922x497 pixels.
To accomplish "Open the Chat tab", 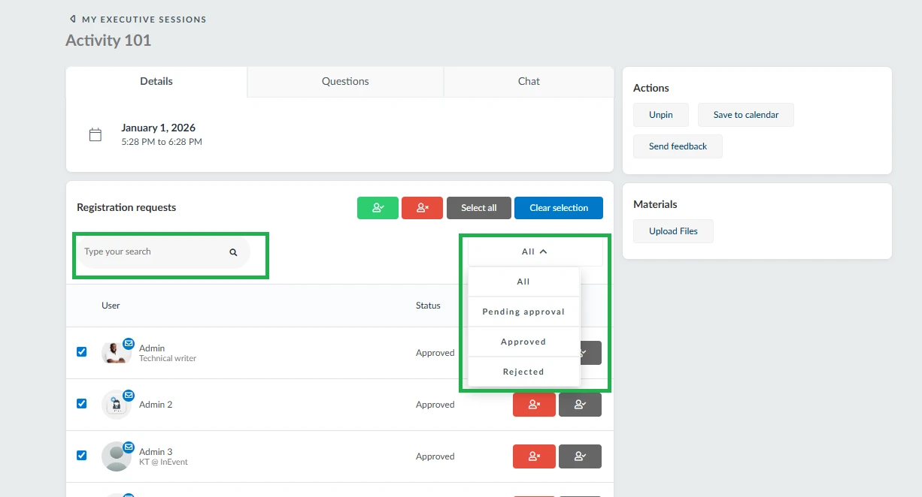I will click(528, 81).
